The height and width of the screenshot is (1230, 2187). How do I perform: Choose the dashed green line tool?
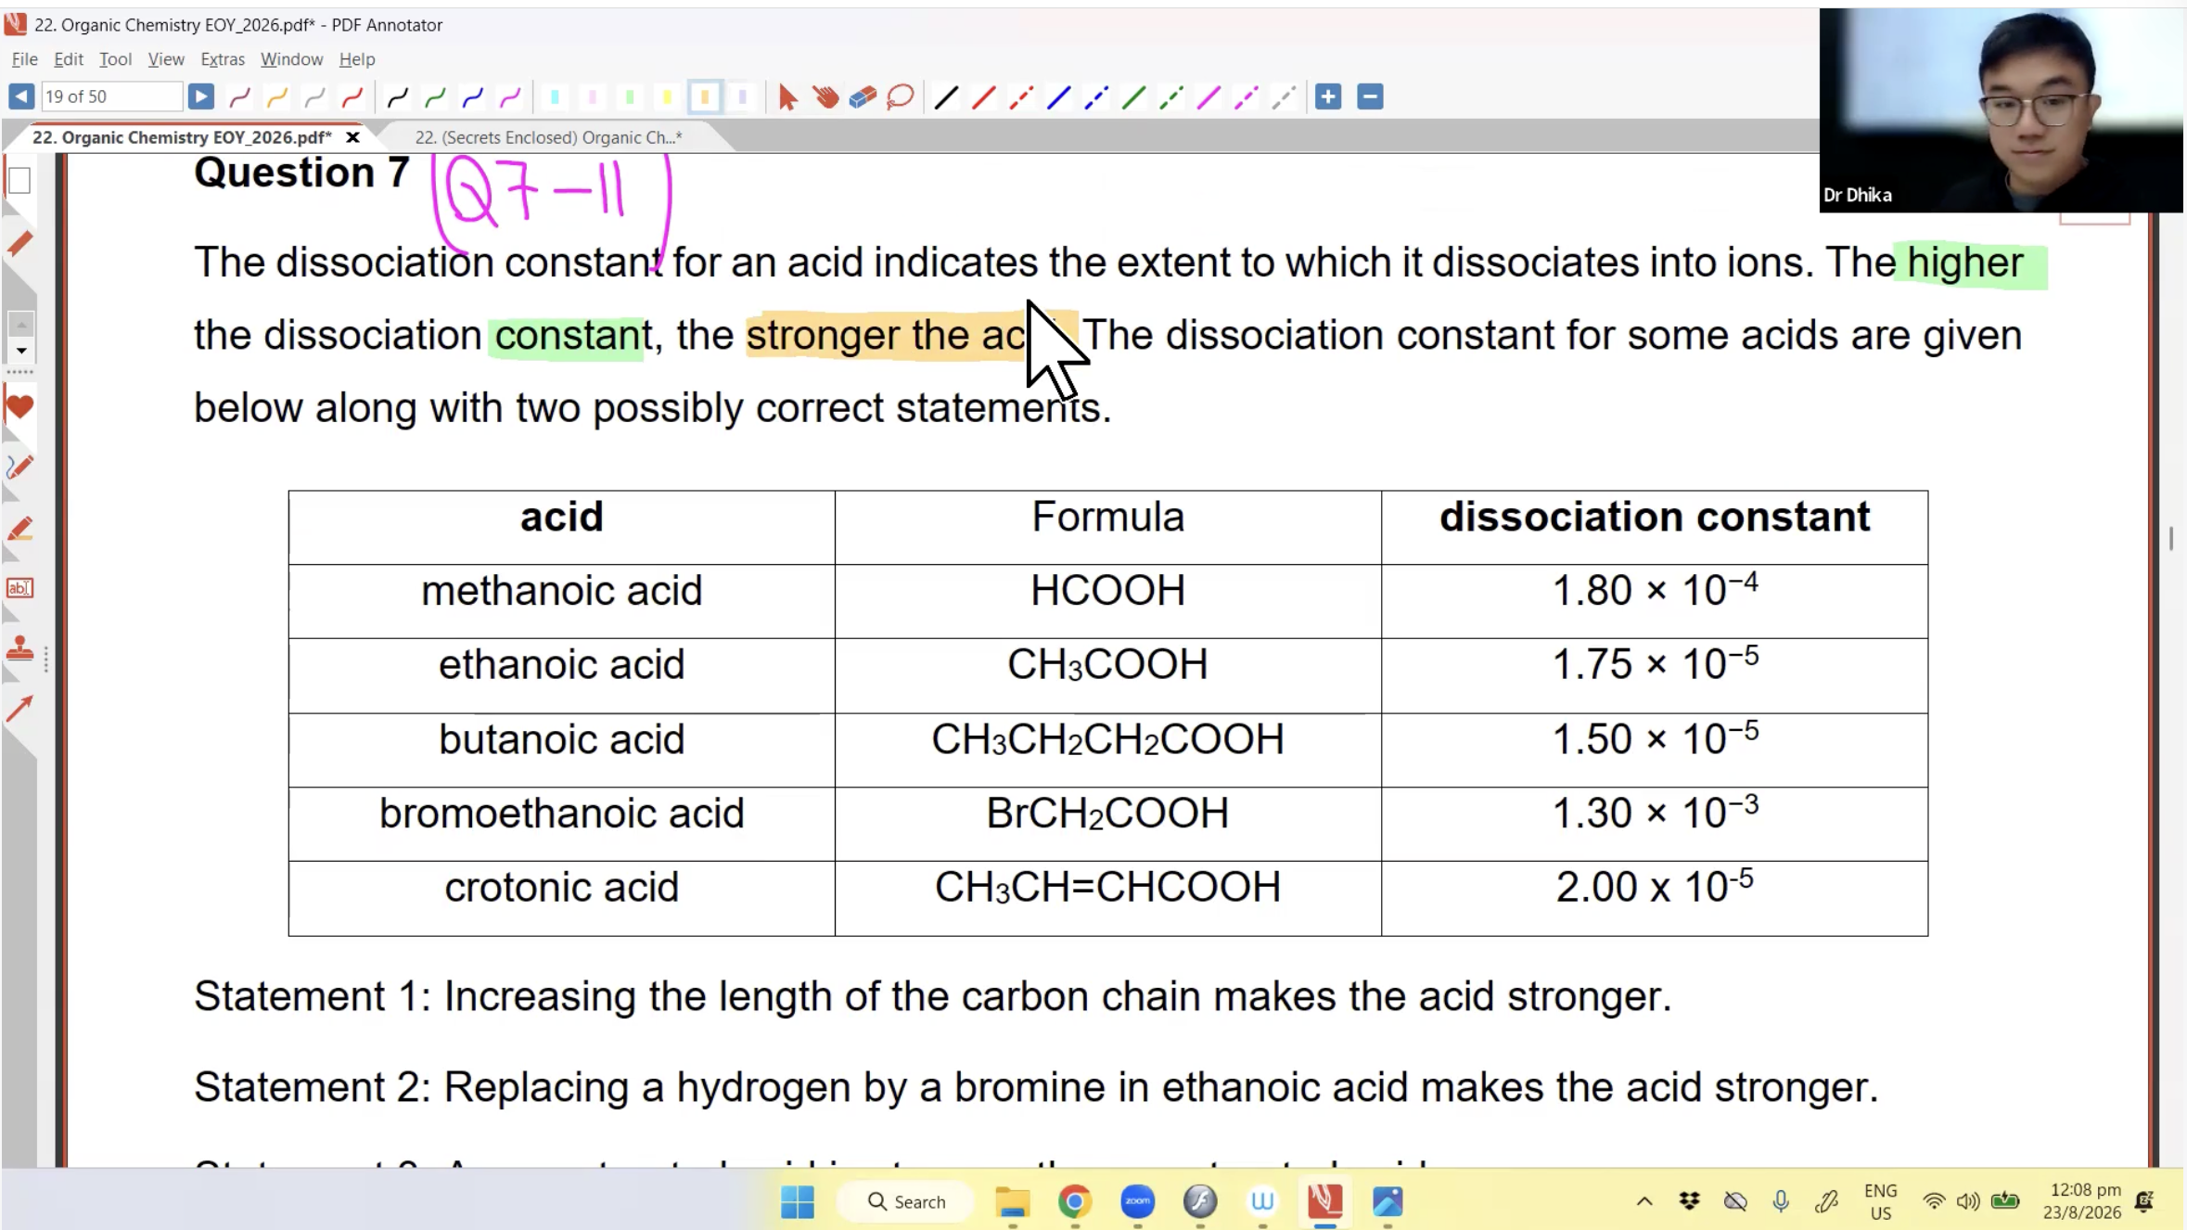tap(1170, 96)
